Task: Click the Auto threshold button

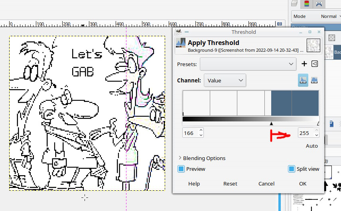Action: tap(311, 146)
